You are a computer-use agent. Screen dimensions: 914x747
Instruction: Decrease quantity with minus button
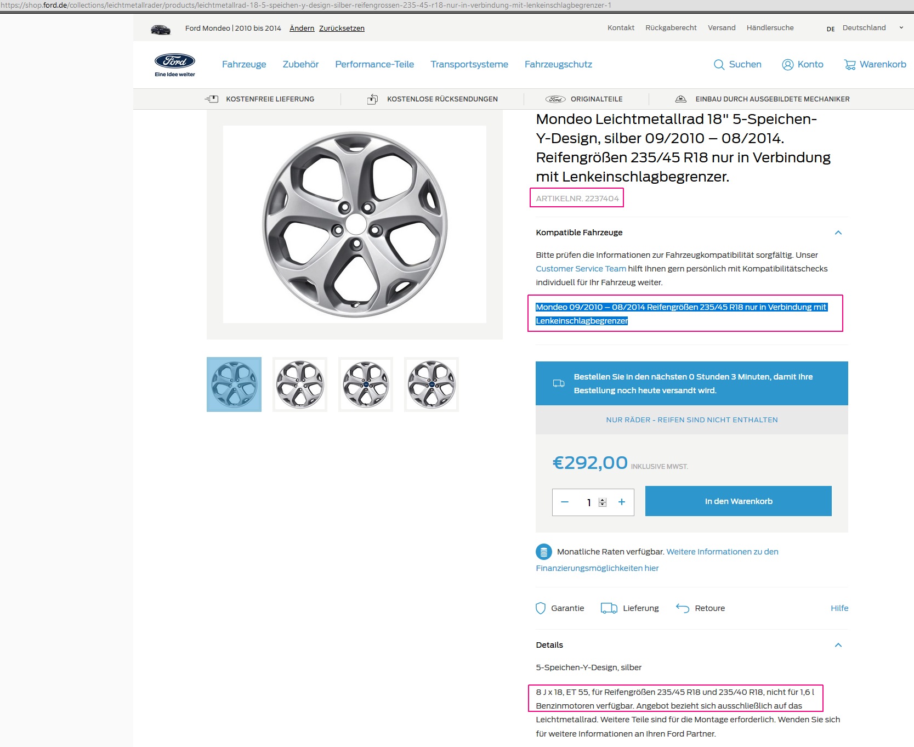565,502
